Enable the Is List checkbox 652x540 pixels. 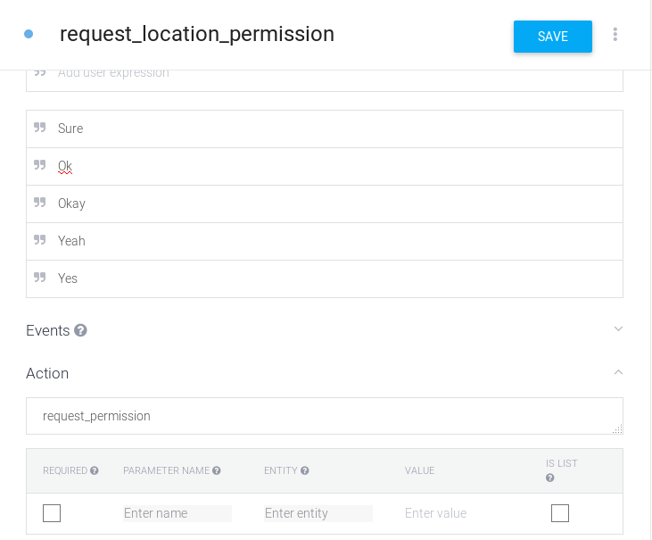tap(560, 513)
